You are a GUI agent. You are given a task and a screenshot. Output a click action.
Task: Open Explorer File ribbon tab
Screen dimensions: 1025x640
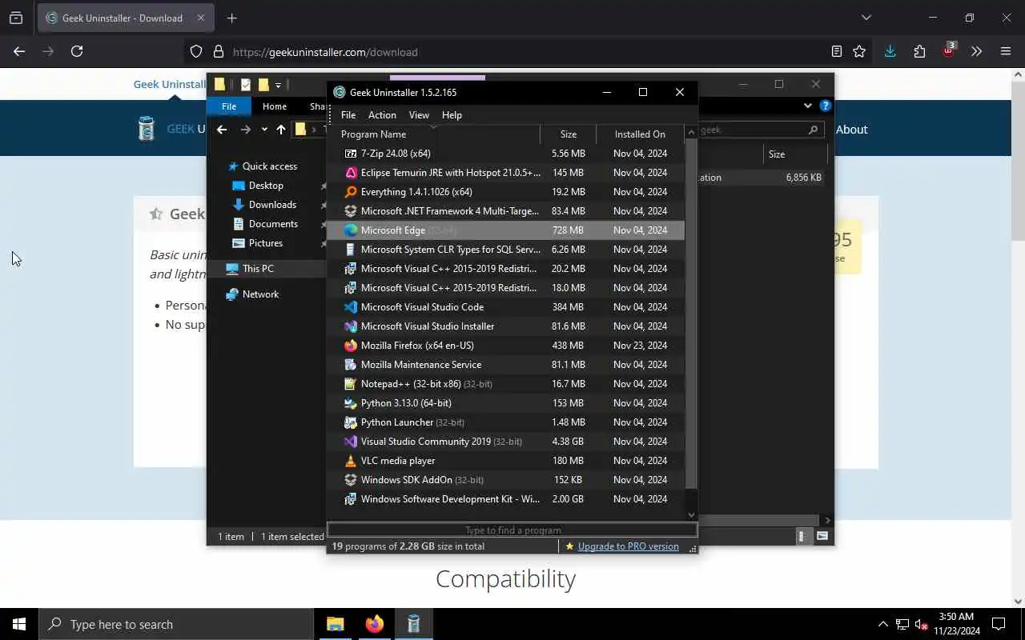point(229,106)
